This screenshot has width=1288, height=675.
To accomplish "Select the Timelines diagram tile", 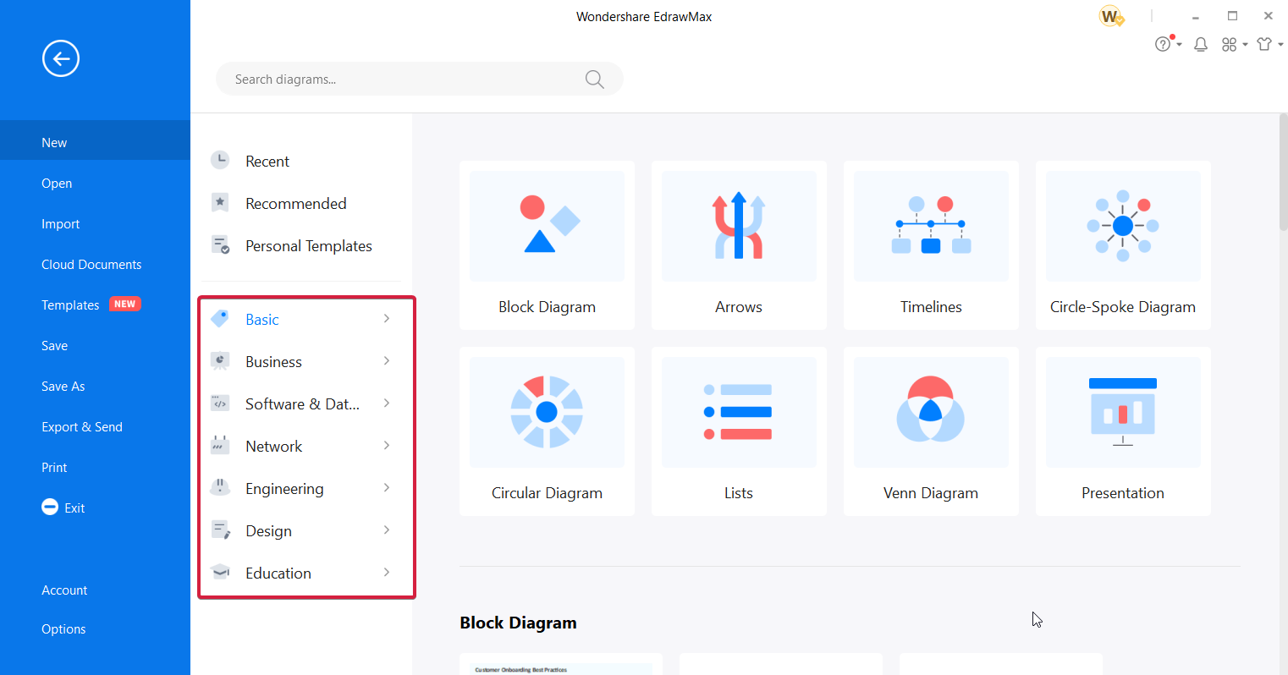I will click(931, 245).
